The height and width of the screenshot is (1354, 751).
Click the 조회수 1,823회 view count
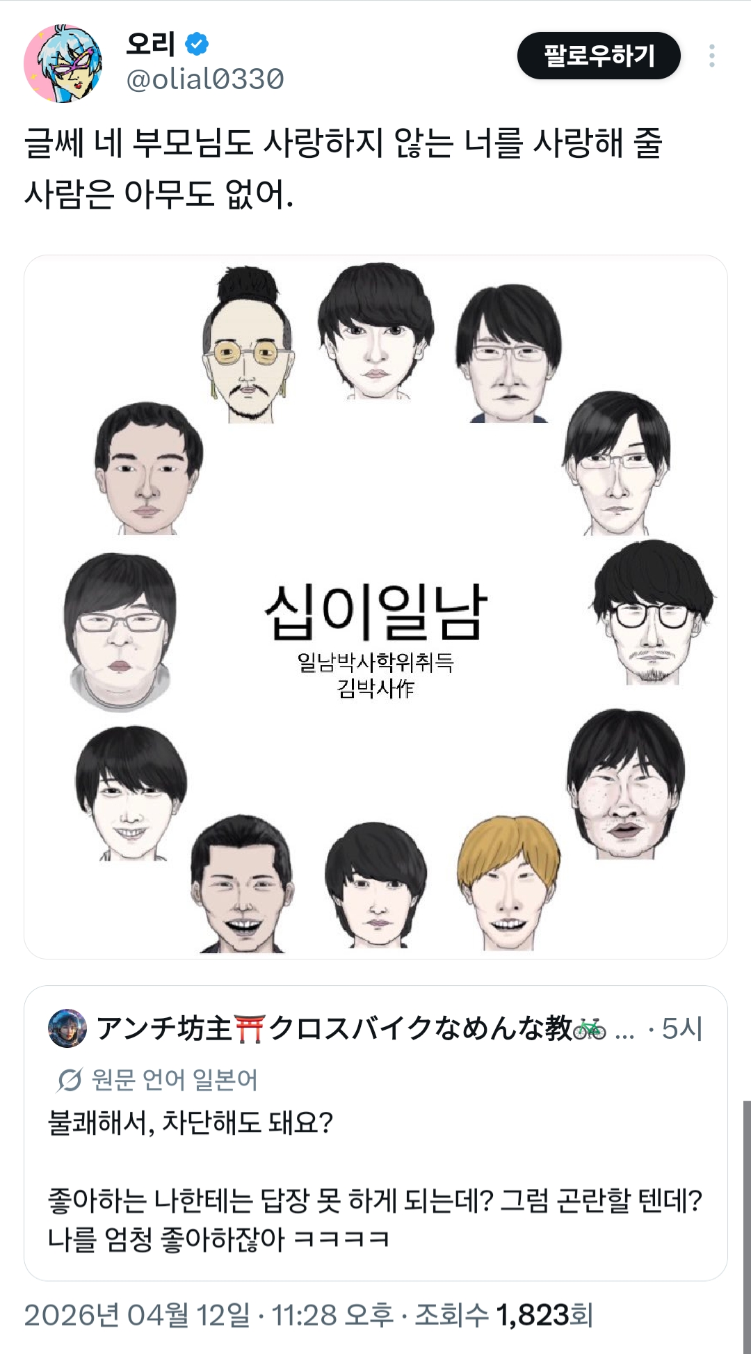coord(504,1315)
